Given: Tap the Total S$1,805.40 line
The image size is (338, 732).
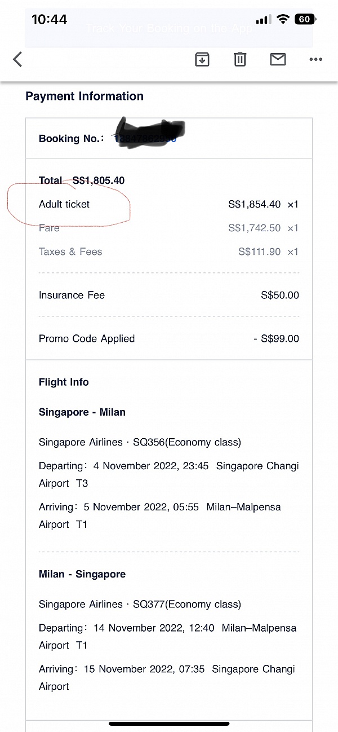Looking at the screenshot, I should click(x=82, y=180).
